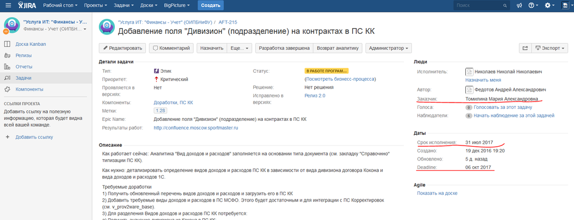Image resolution: width=574 pixels, height=220 pixels.
Task: Expand the Финансы - Учет project switcher
Action: pyautogui.click(x=55, y=29)
